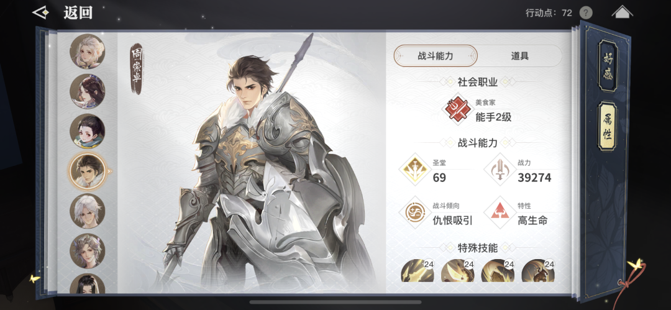Image resolution: width=671 pixels, height=310 pixels.
Task: Select the white-haired woman avatar at top
Action: pos(88,52)
